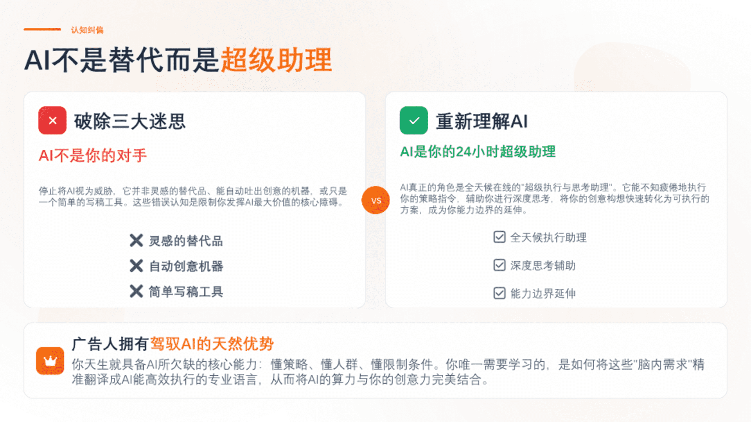The height and width of the screenshot is (422, 751).
Task: Toggle the 深度思考辅助 checkbox
Action: 499,265
